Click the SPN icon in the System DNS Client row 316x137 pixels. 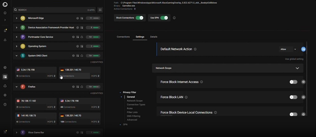tap(82, 56)
